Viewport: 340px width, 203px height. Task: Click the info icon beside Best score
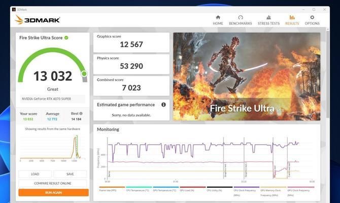click(x=81, y=114)
